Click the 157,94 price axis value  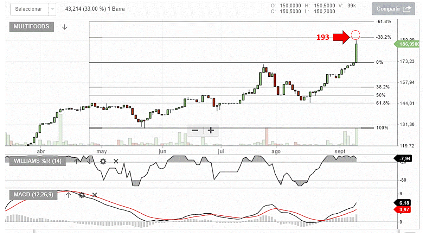(x=407, y=82)
